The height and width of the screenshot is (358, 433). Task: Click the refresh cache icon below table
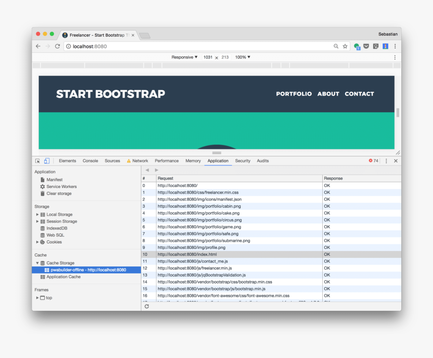147,306
